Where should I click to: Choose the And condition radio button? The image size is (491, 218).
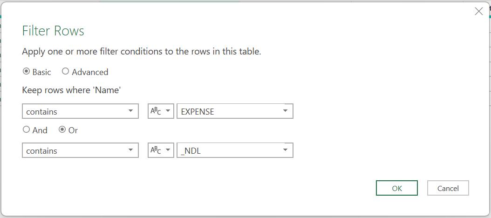(26, 129)
